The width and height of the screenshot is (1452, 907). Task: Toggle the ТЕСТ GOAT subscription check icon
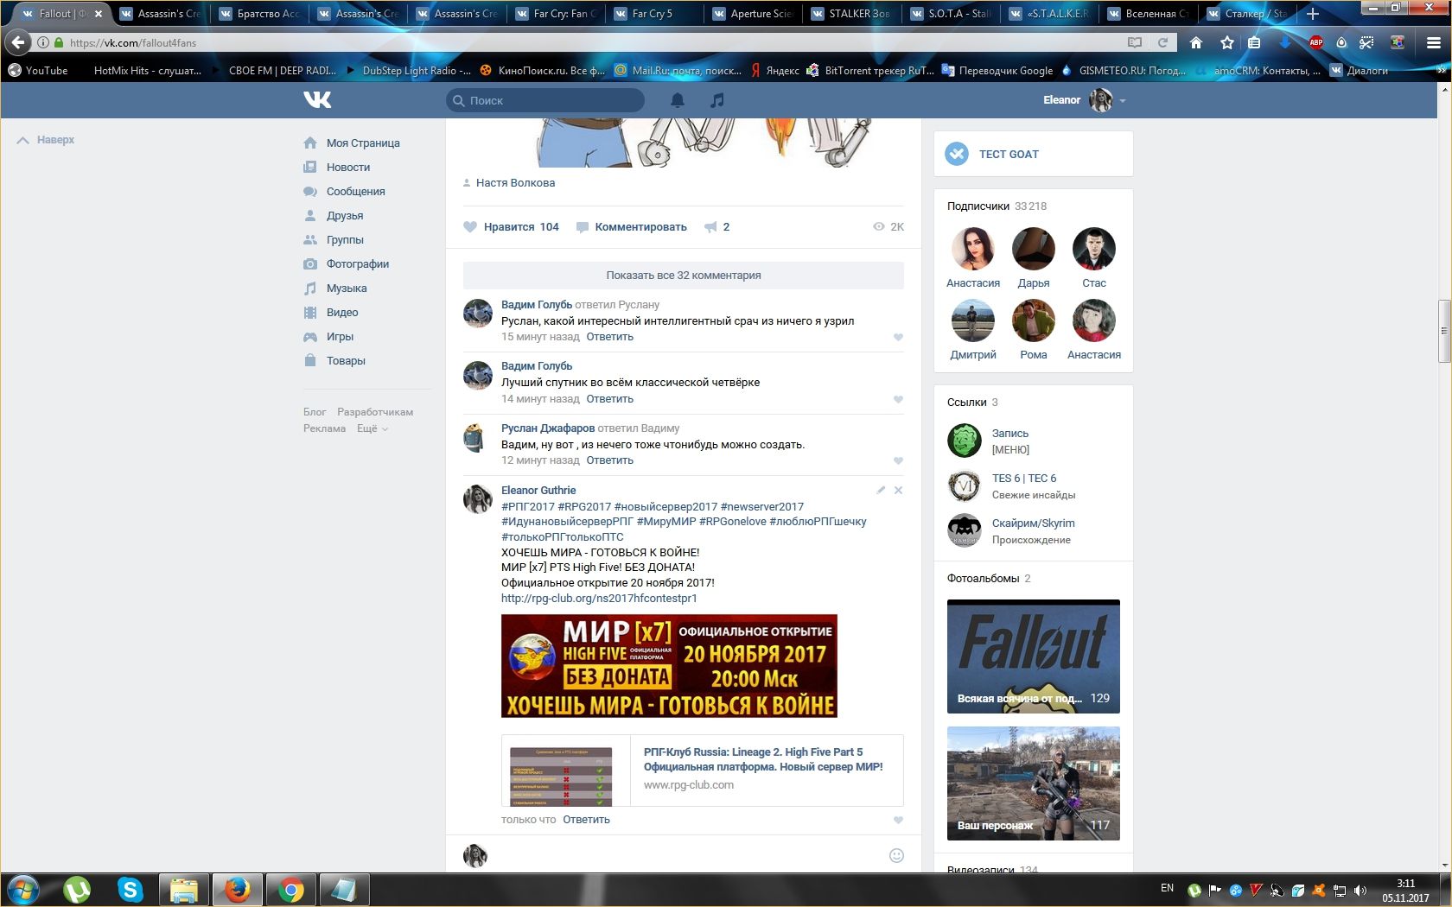coord(957,154)
